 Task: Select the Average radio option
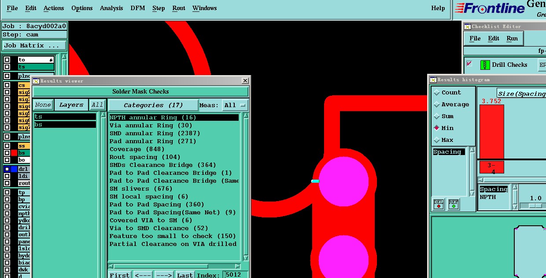pos(451,105)
